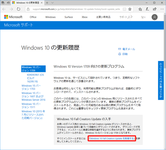This screenshot has height=150, width=166.
Task: Maximize the Edge browser window
Action: coord(154,3)
